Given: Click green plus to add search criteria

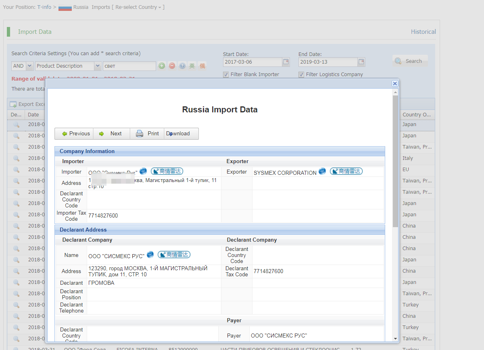Looking at the screenshot, I should pyautogui.click(x=162, y=66).
